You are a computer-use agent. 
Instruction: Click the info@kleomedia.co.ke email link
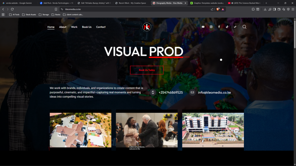(214, 93)
